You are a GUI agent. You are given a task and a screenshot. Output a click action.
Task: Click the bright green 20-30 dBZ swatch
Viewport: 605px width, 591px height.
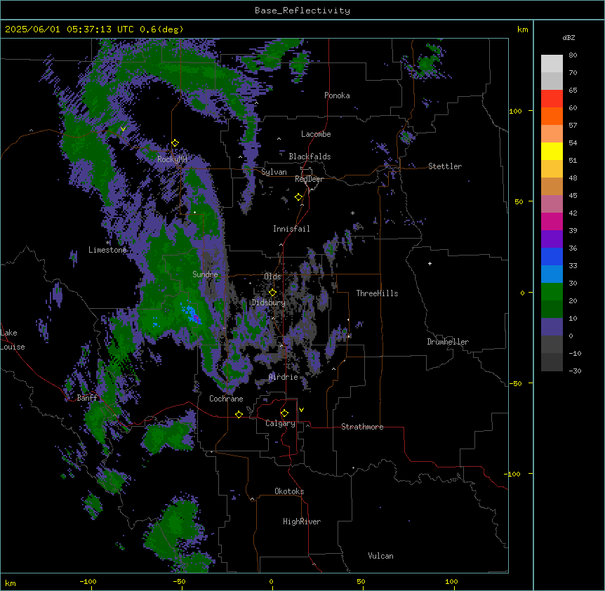[552, 292]
